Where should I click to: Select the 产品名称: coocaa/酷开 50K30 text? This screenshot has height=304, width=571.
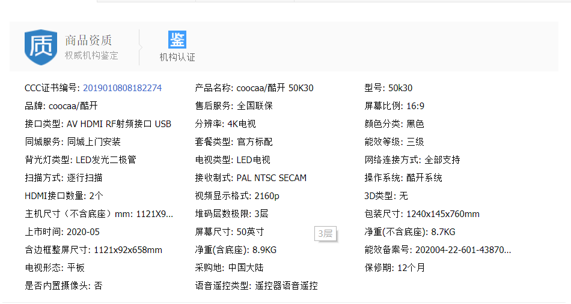[x=254, y=88]
